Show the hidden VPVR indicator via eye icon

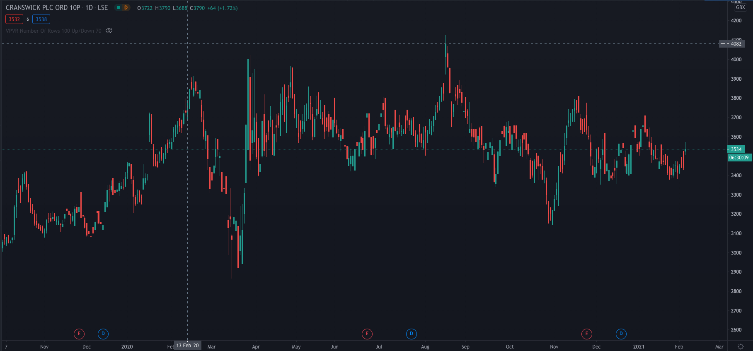coord(109,31)
